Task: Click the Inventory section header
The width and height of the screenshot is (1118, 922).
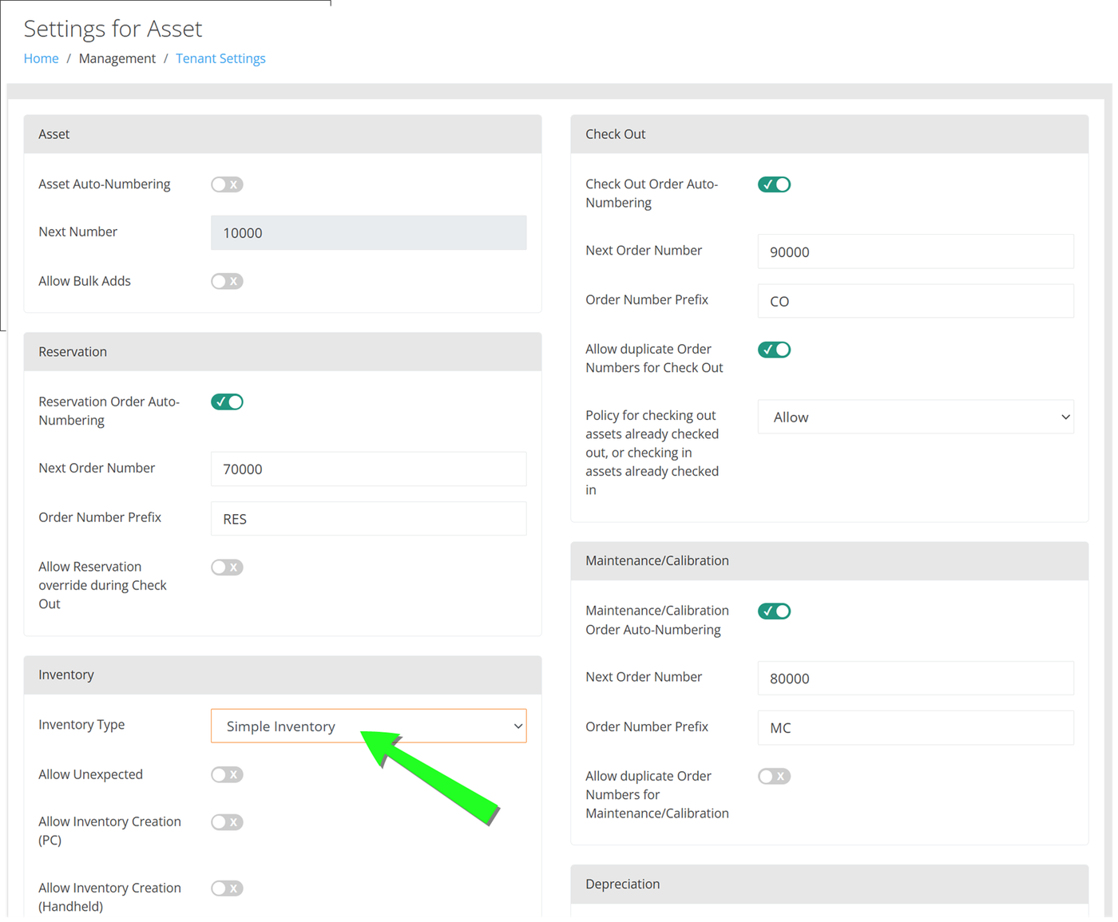Action: (x=283, y=675)
